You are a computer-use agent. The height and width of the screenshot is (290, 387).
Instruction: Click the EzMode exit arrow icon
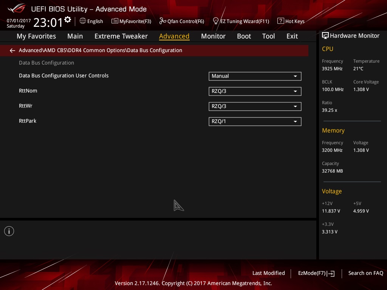point(331,273)
